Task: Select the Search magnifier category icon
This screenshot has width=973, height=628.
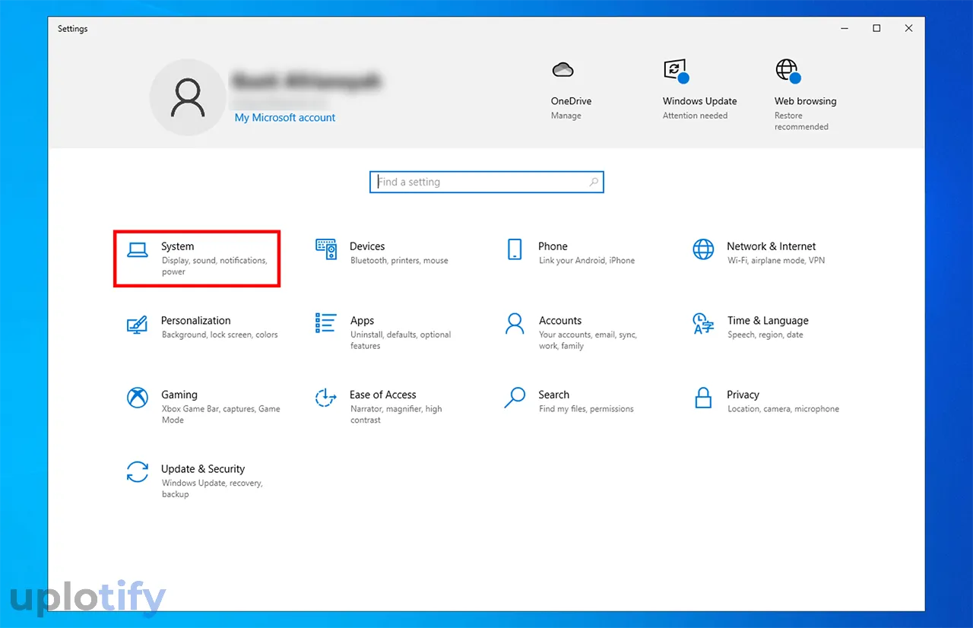Action: (x=515, y=398)
